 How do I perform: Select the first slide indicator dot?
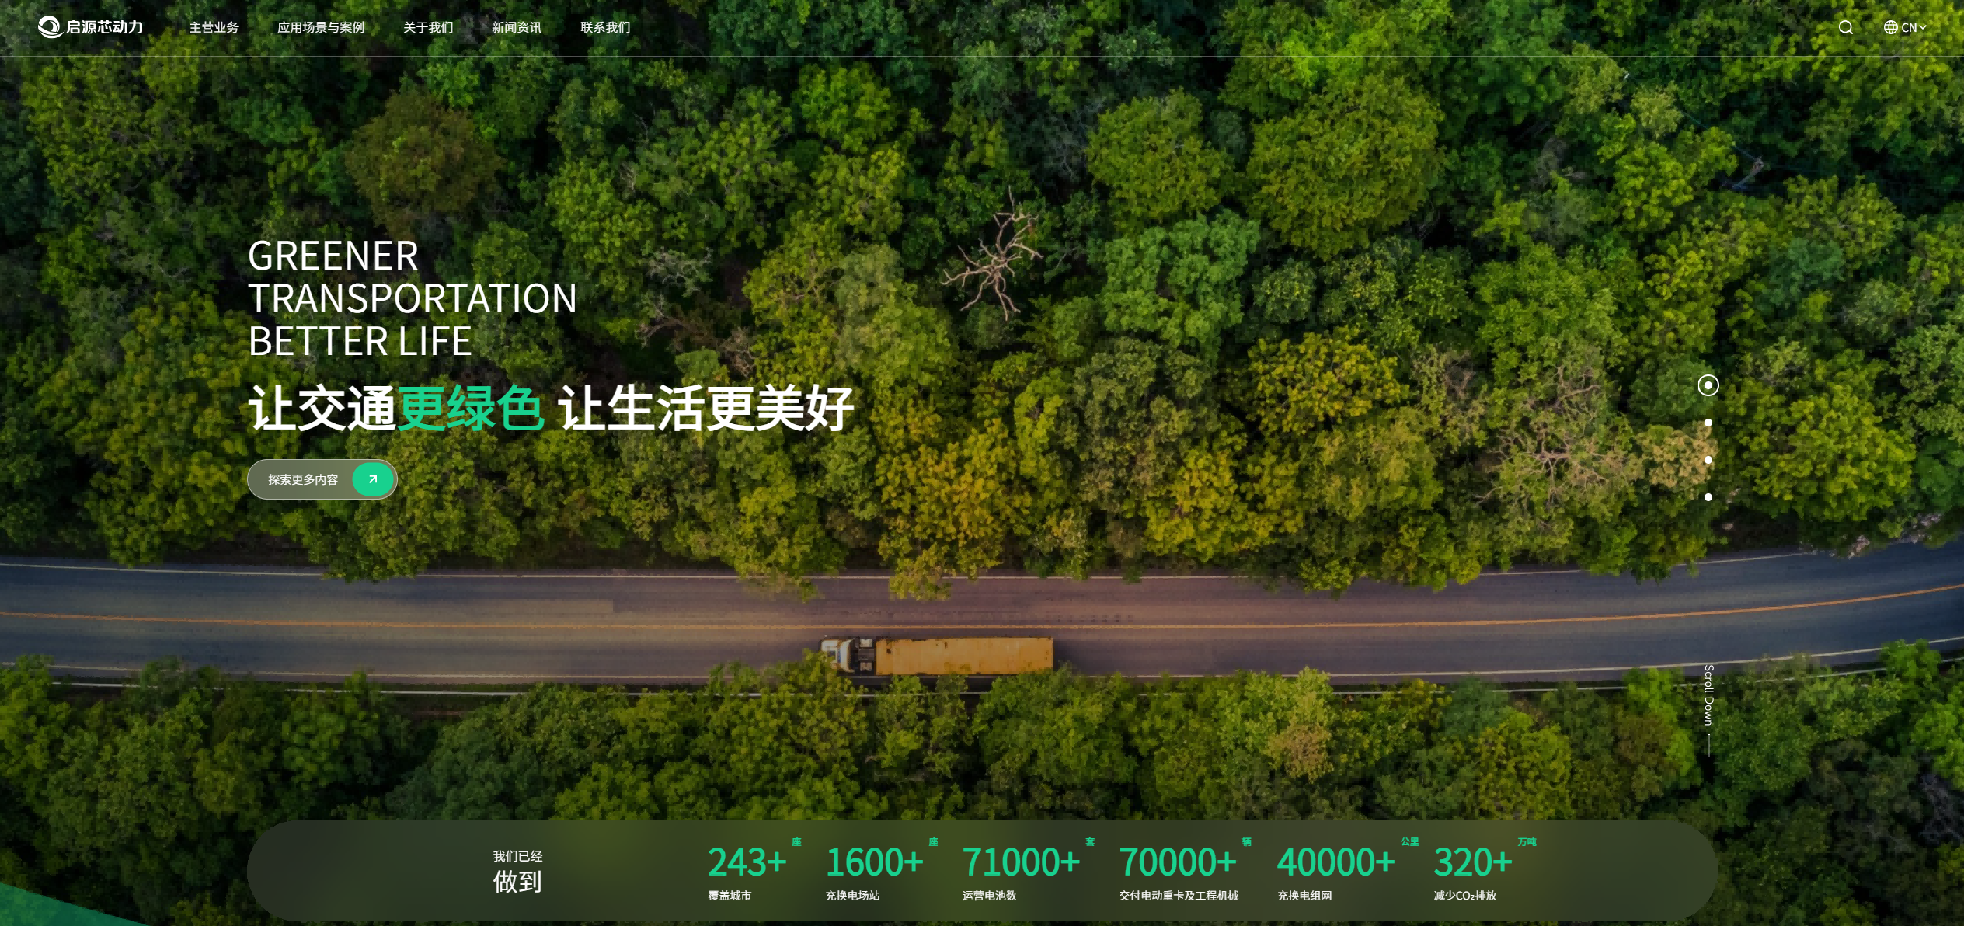(1708, 385)
